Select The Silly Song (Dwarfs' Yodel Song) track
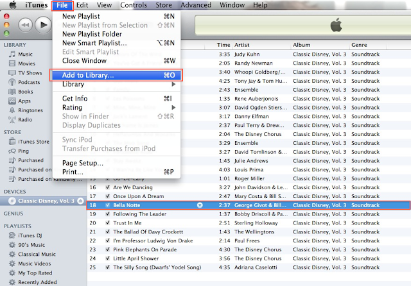Image resolution: width=411 pixels, height=286 pixels. click(157, 267)
